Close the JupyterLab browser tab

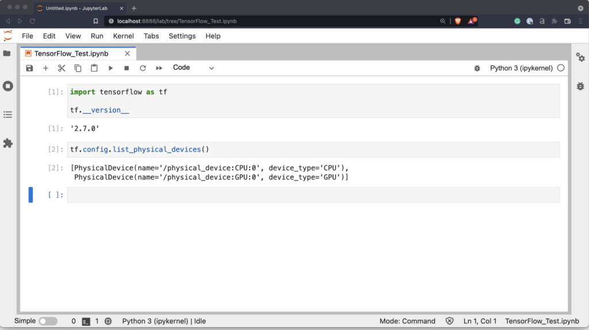121,8
